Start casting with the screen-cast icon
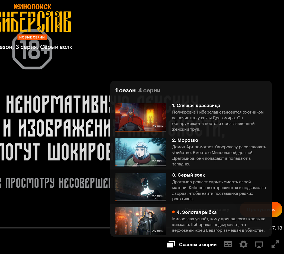The image size is (284, 254). click(259, 244)
